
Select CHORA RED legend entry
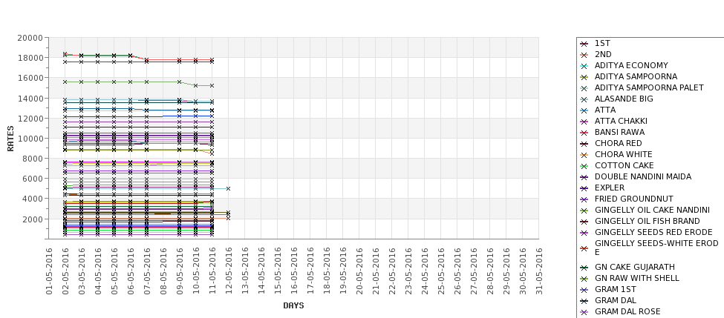click(619, 143)
